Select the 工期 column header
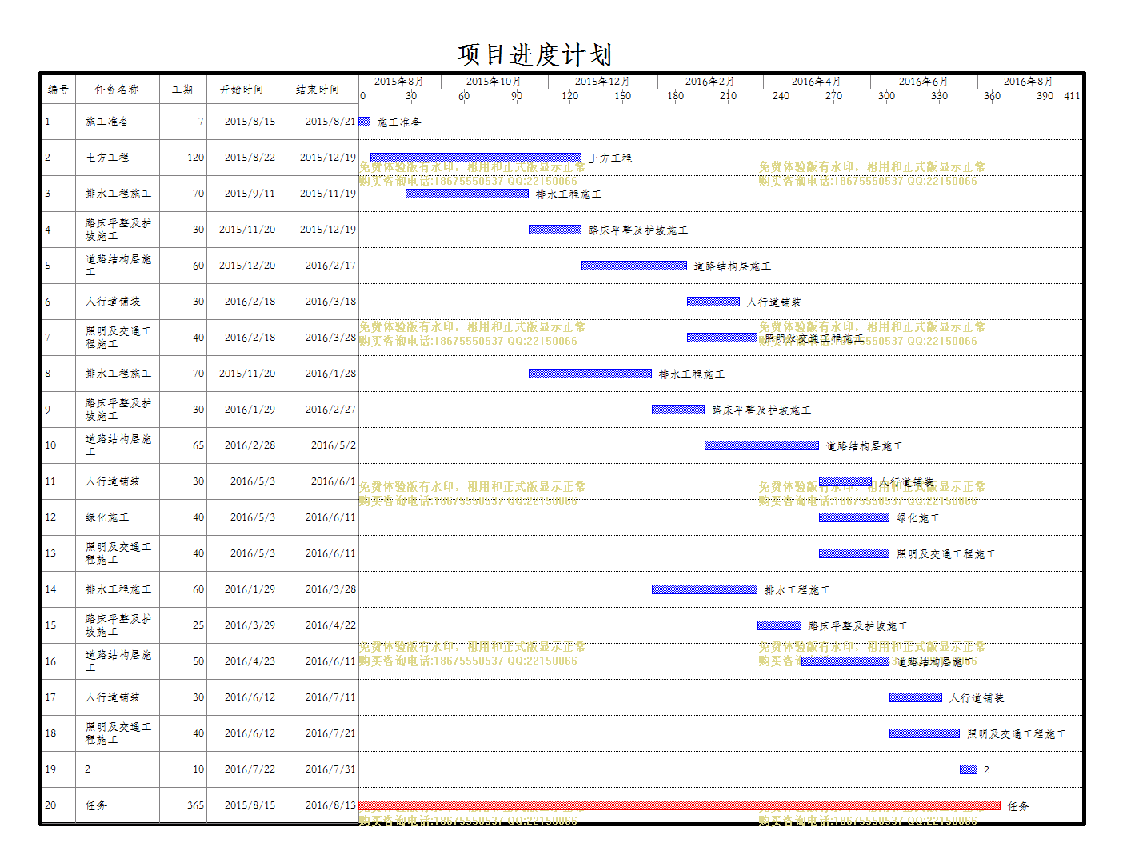Screen dimensions: 1123x863 [x=182, y=90]
